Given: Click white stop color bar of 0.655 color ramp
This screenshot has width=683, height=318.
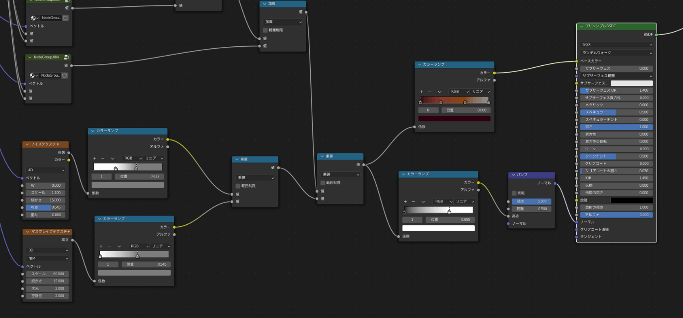Looking at the screenshot, I should point(439,228).
